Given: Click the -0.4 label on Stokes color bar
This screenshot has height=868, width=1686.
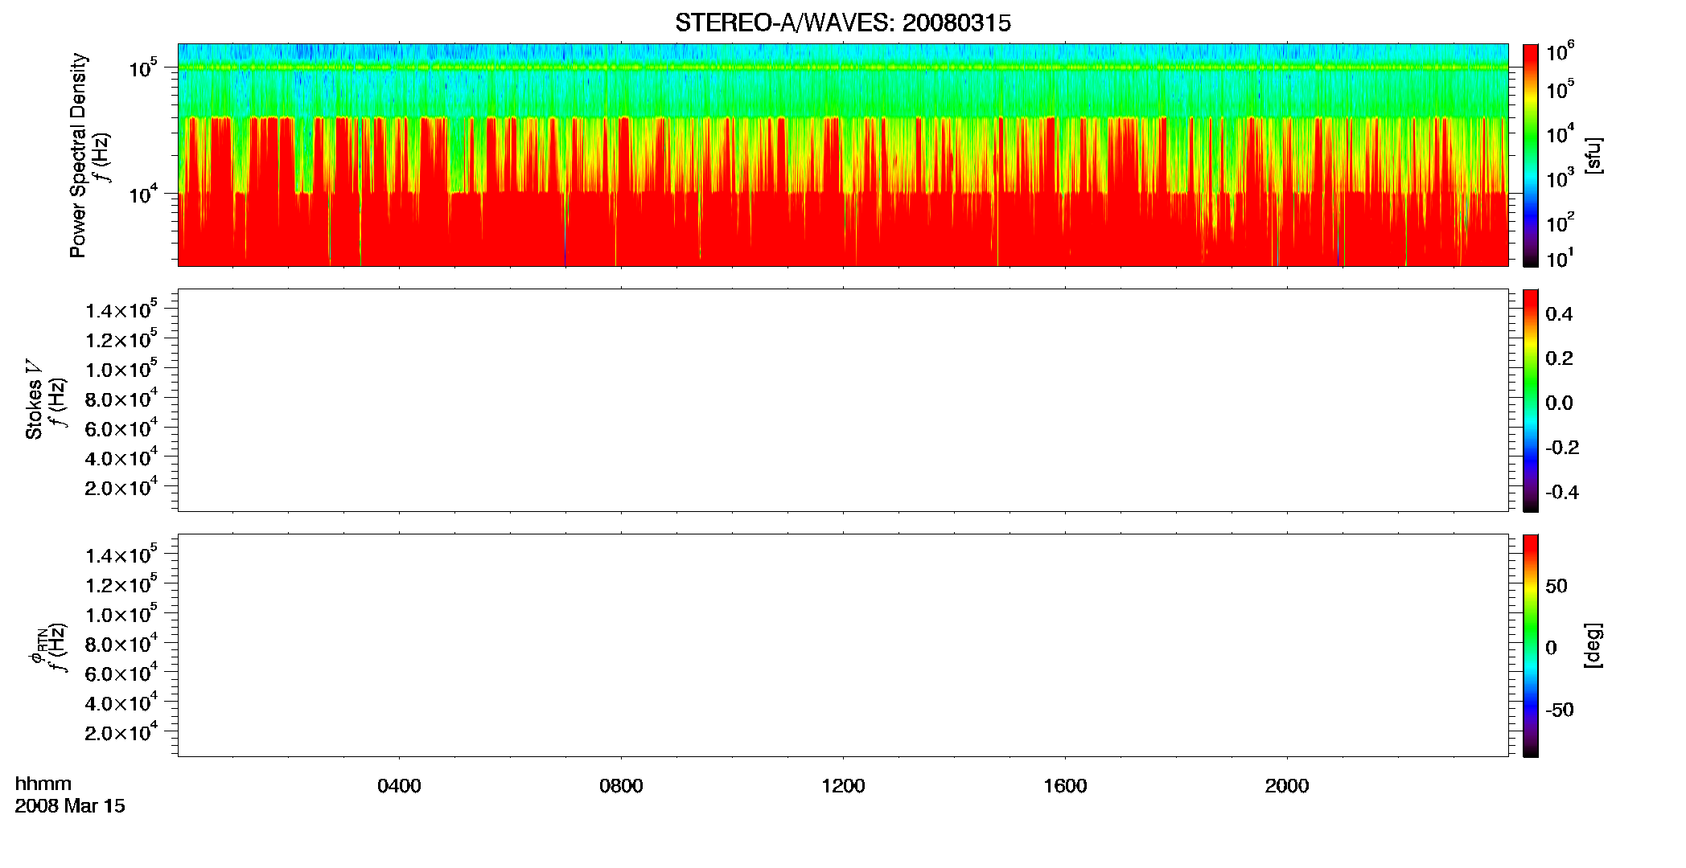Looking at the screenshot, I should point(1562,493).
